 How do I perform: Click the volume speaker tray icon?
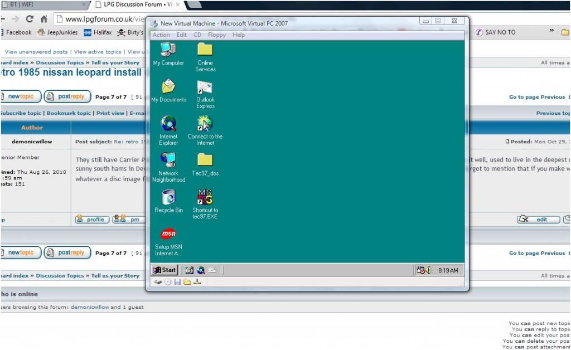point(428,270)
